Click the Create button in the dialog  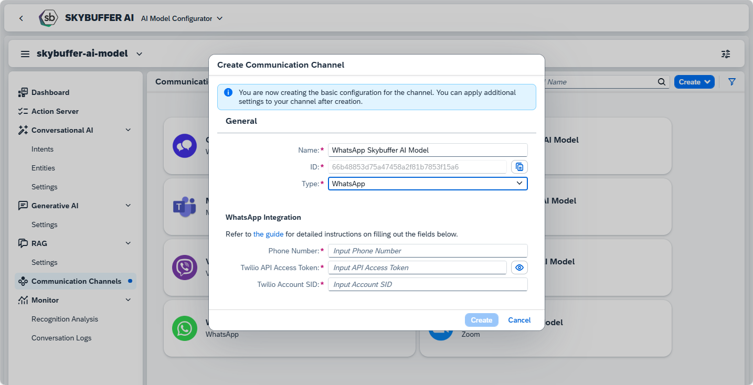pos(481,320)
